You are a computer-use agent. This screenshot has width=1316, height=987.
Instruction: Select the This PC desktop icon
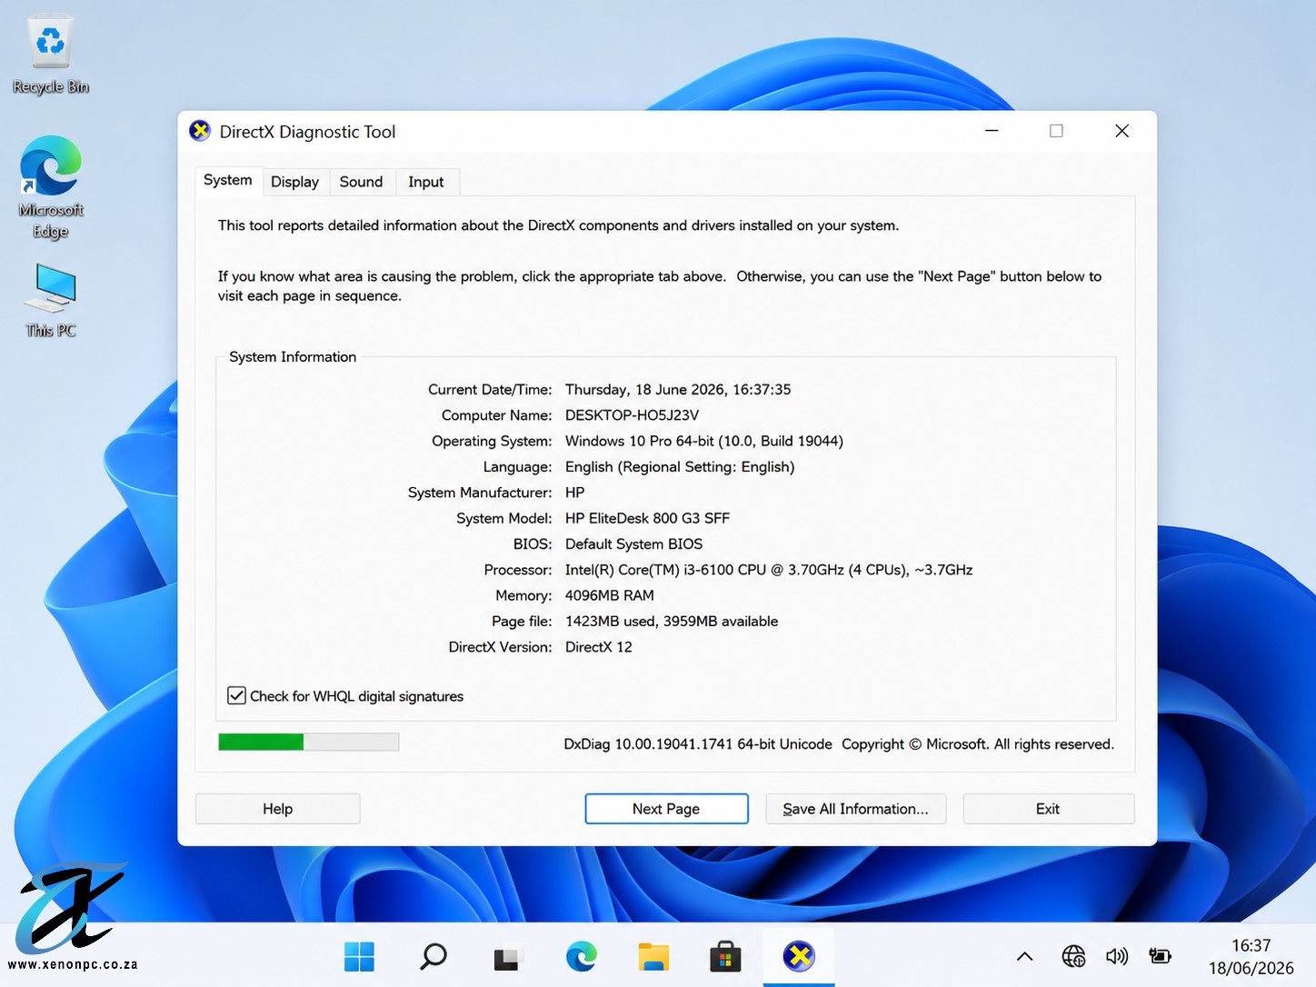click(x=51, y=301)
